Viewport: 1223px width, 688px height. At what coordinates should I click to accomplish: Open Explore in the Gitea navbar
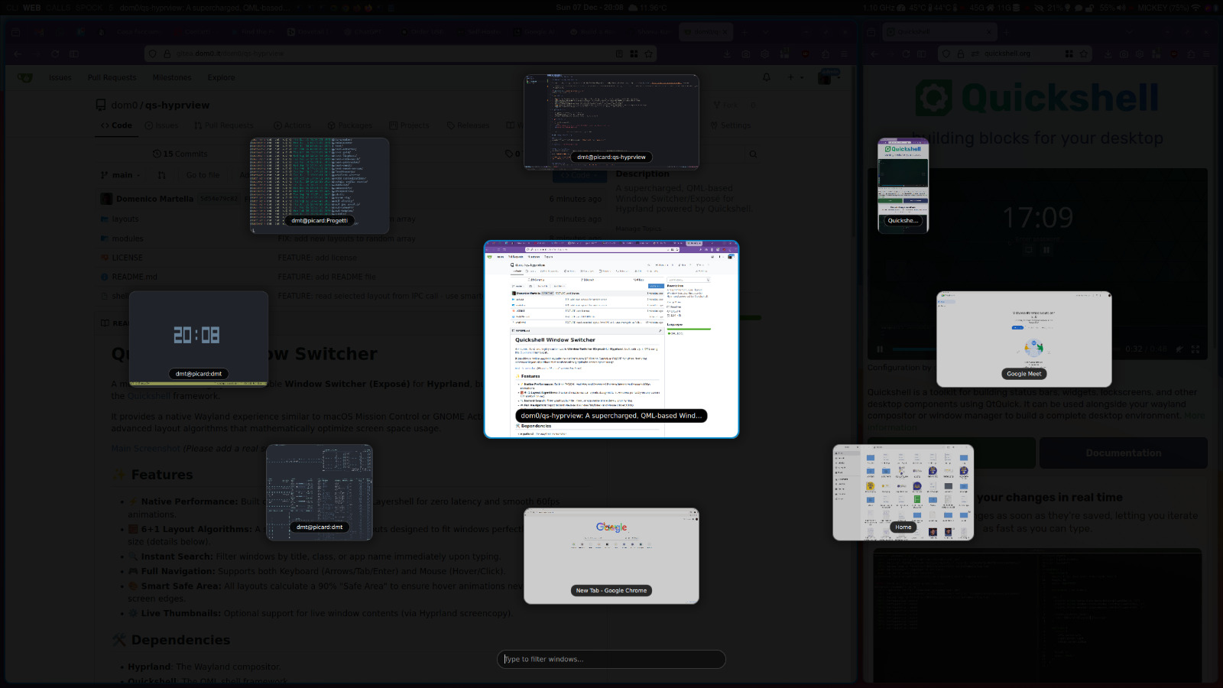[221, 77]
